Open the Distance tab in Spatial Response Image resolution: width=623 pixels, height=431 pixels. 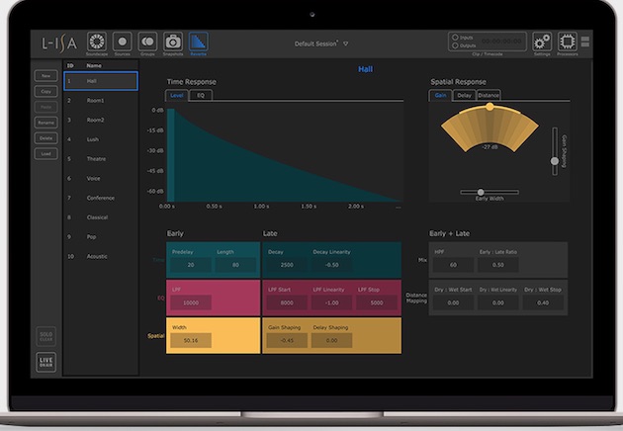pos(489,96)
